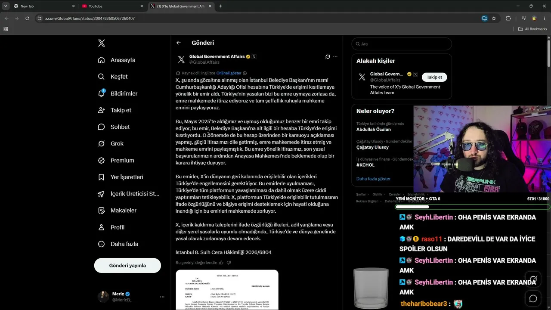Click the İçerik Üreticisi rocket icon
Viewport: 551px width, 310px height.
coord(101,194)
